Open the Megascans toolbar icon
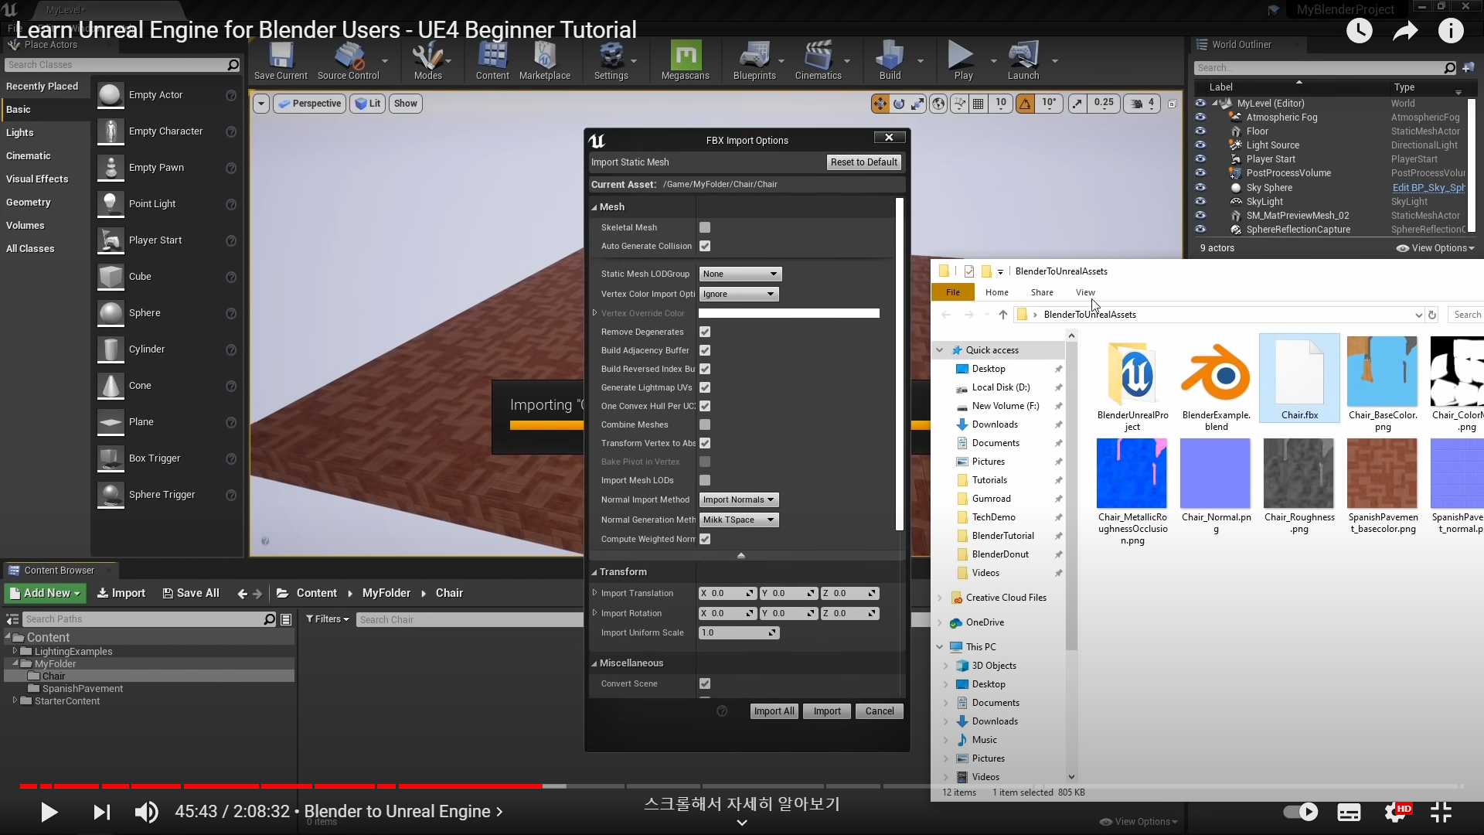The width and height of the screenshot is (1484, 835). [x=685, y=60]
